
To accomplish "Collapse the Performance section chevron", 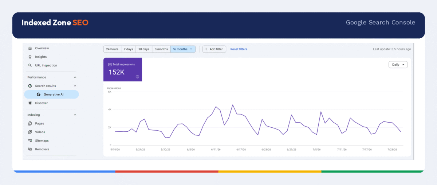I will [75, 77].
